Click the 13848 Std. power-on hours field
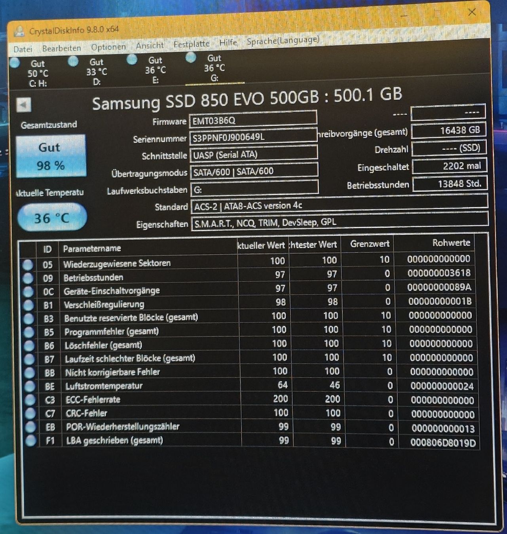Screen dimensions: 507x534 pos(450,184)
